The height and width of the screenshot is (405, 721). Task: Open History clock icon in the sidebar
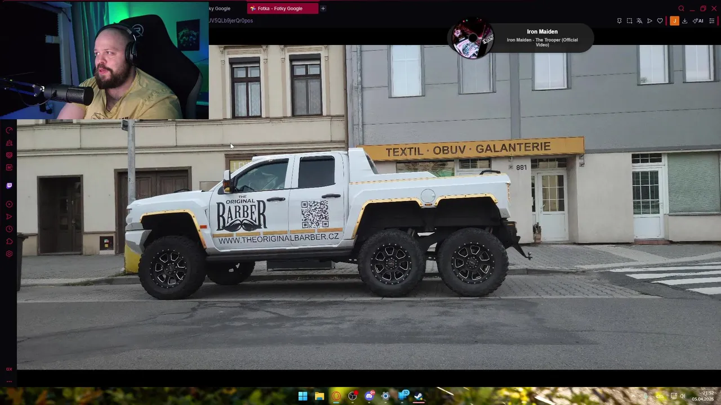[9, 229]
